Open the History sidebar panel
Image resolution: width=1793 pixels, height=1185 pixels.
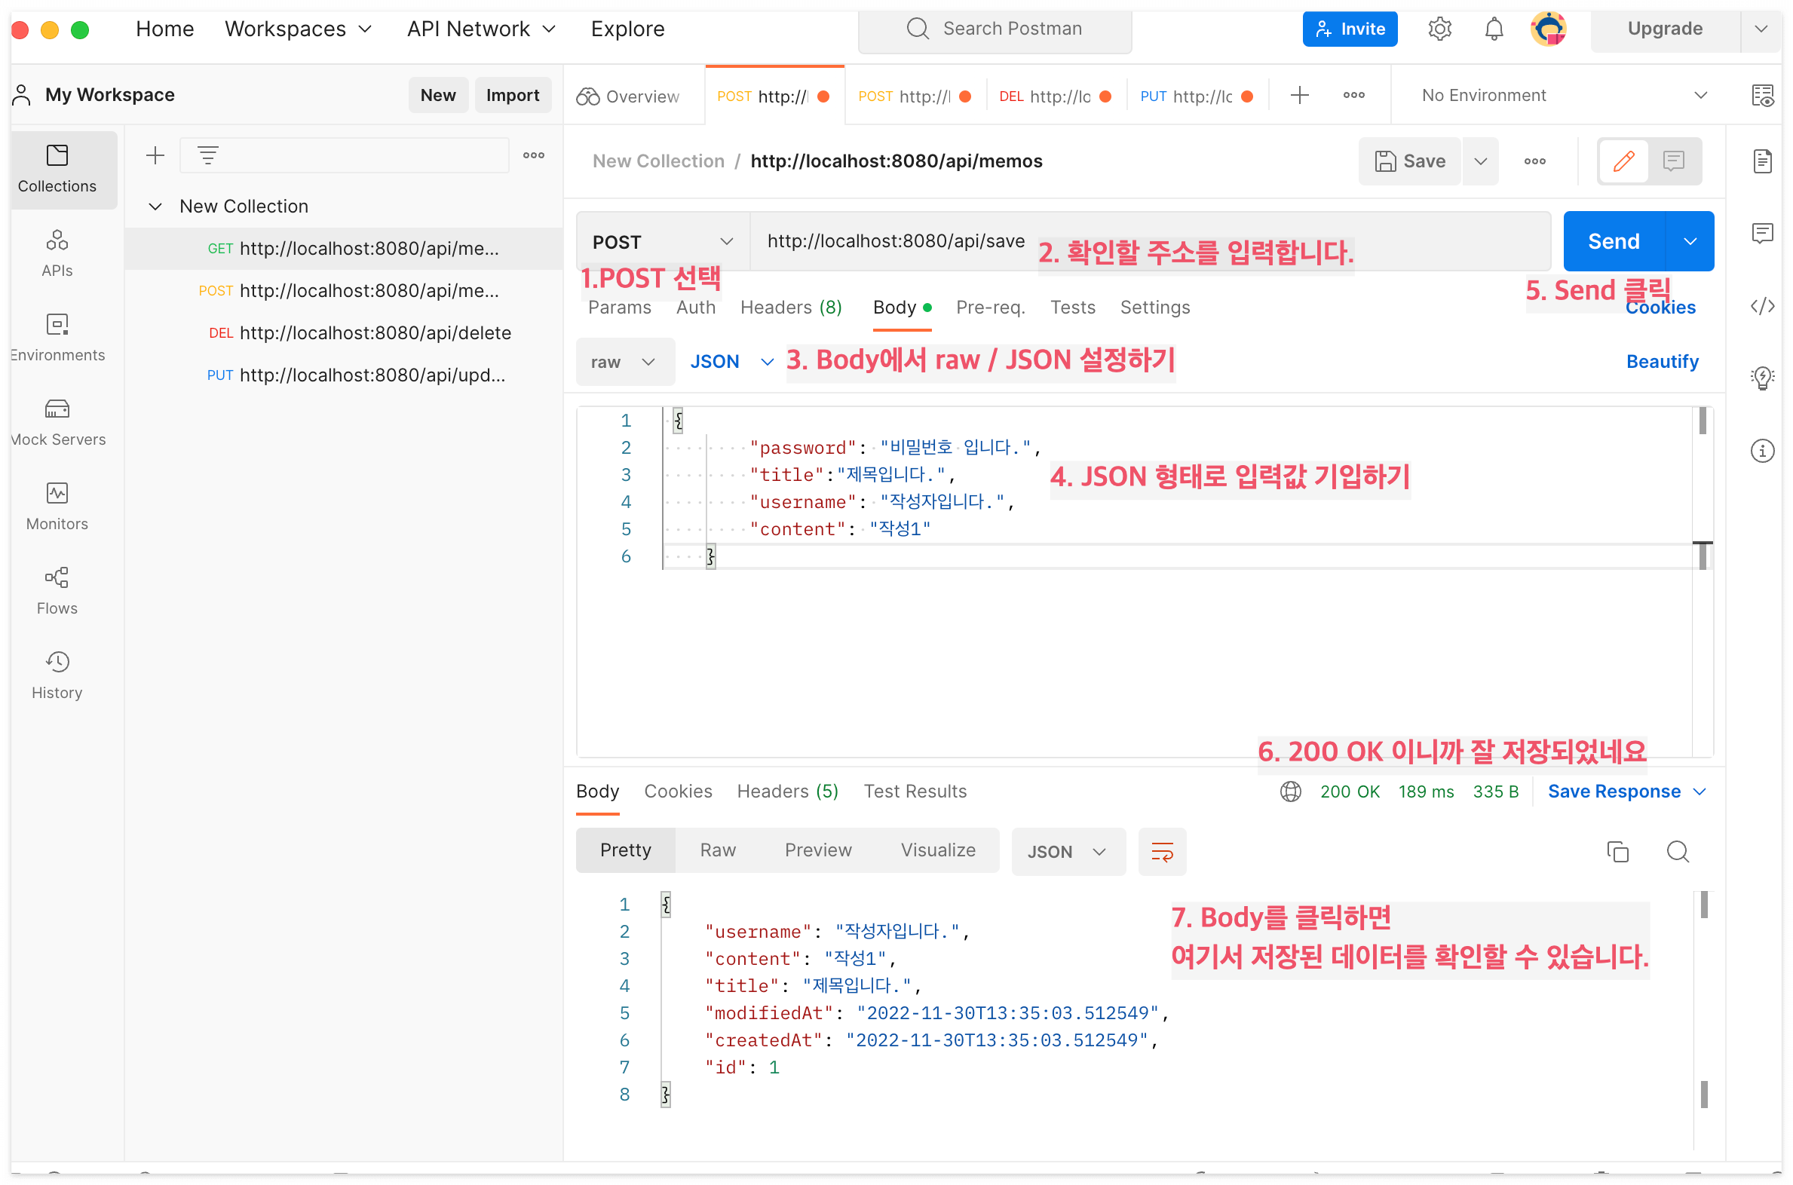(57, 675)
